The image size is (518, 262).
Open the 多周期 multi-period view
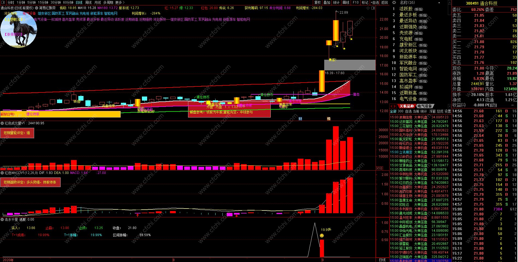pos(108,2)
